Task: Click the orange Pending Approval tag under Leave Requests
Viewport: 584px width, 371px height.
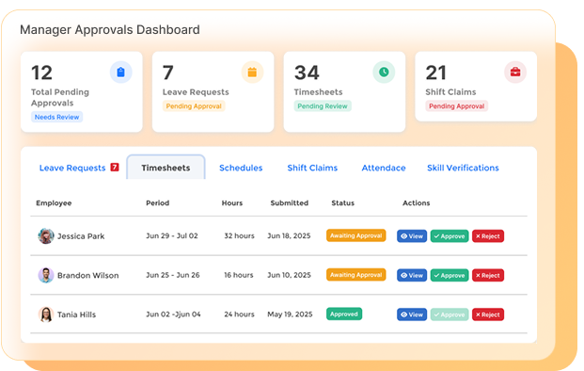Action: pos(194,106)
